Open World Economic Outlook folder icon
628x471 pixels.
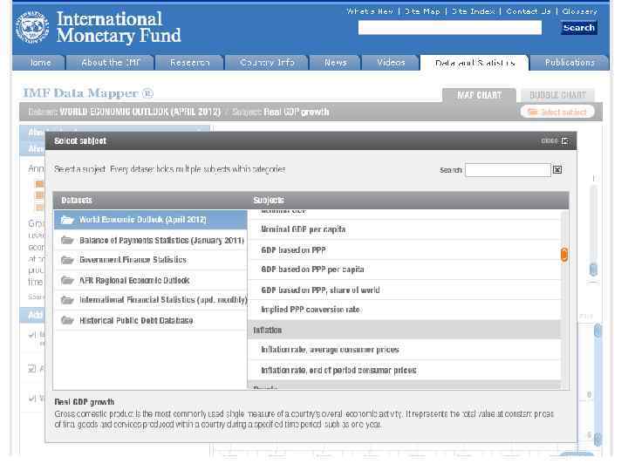67,220
